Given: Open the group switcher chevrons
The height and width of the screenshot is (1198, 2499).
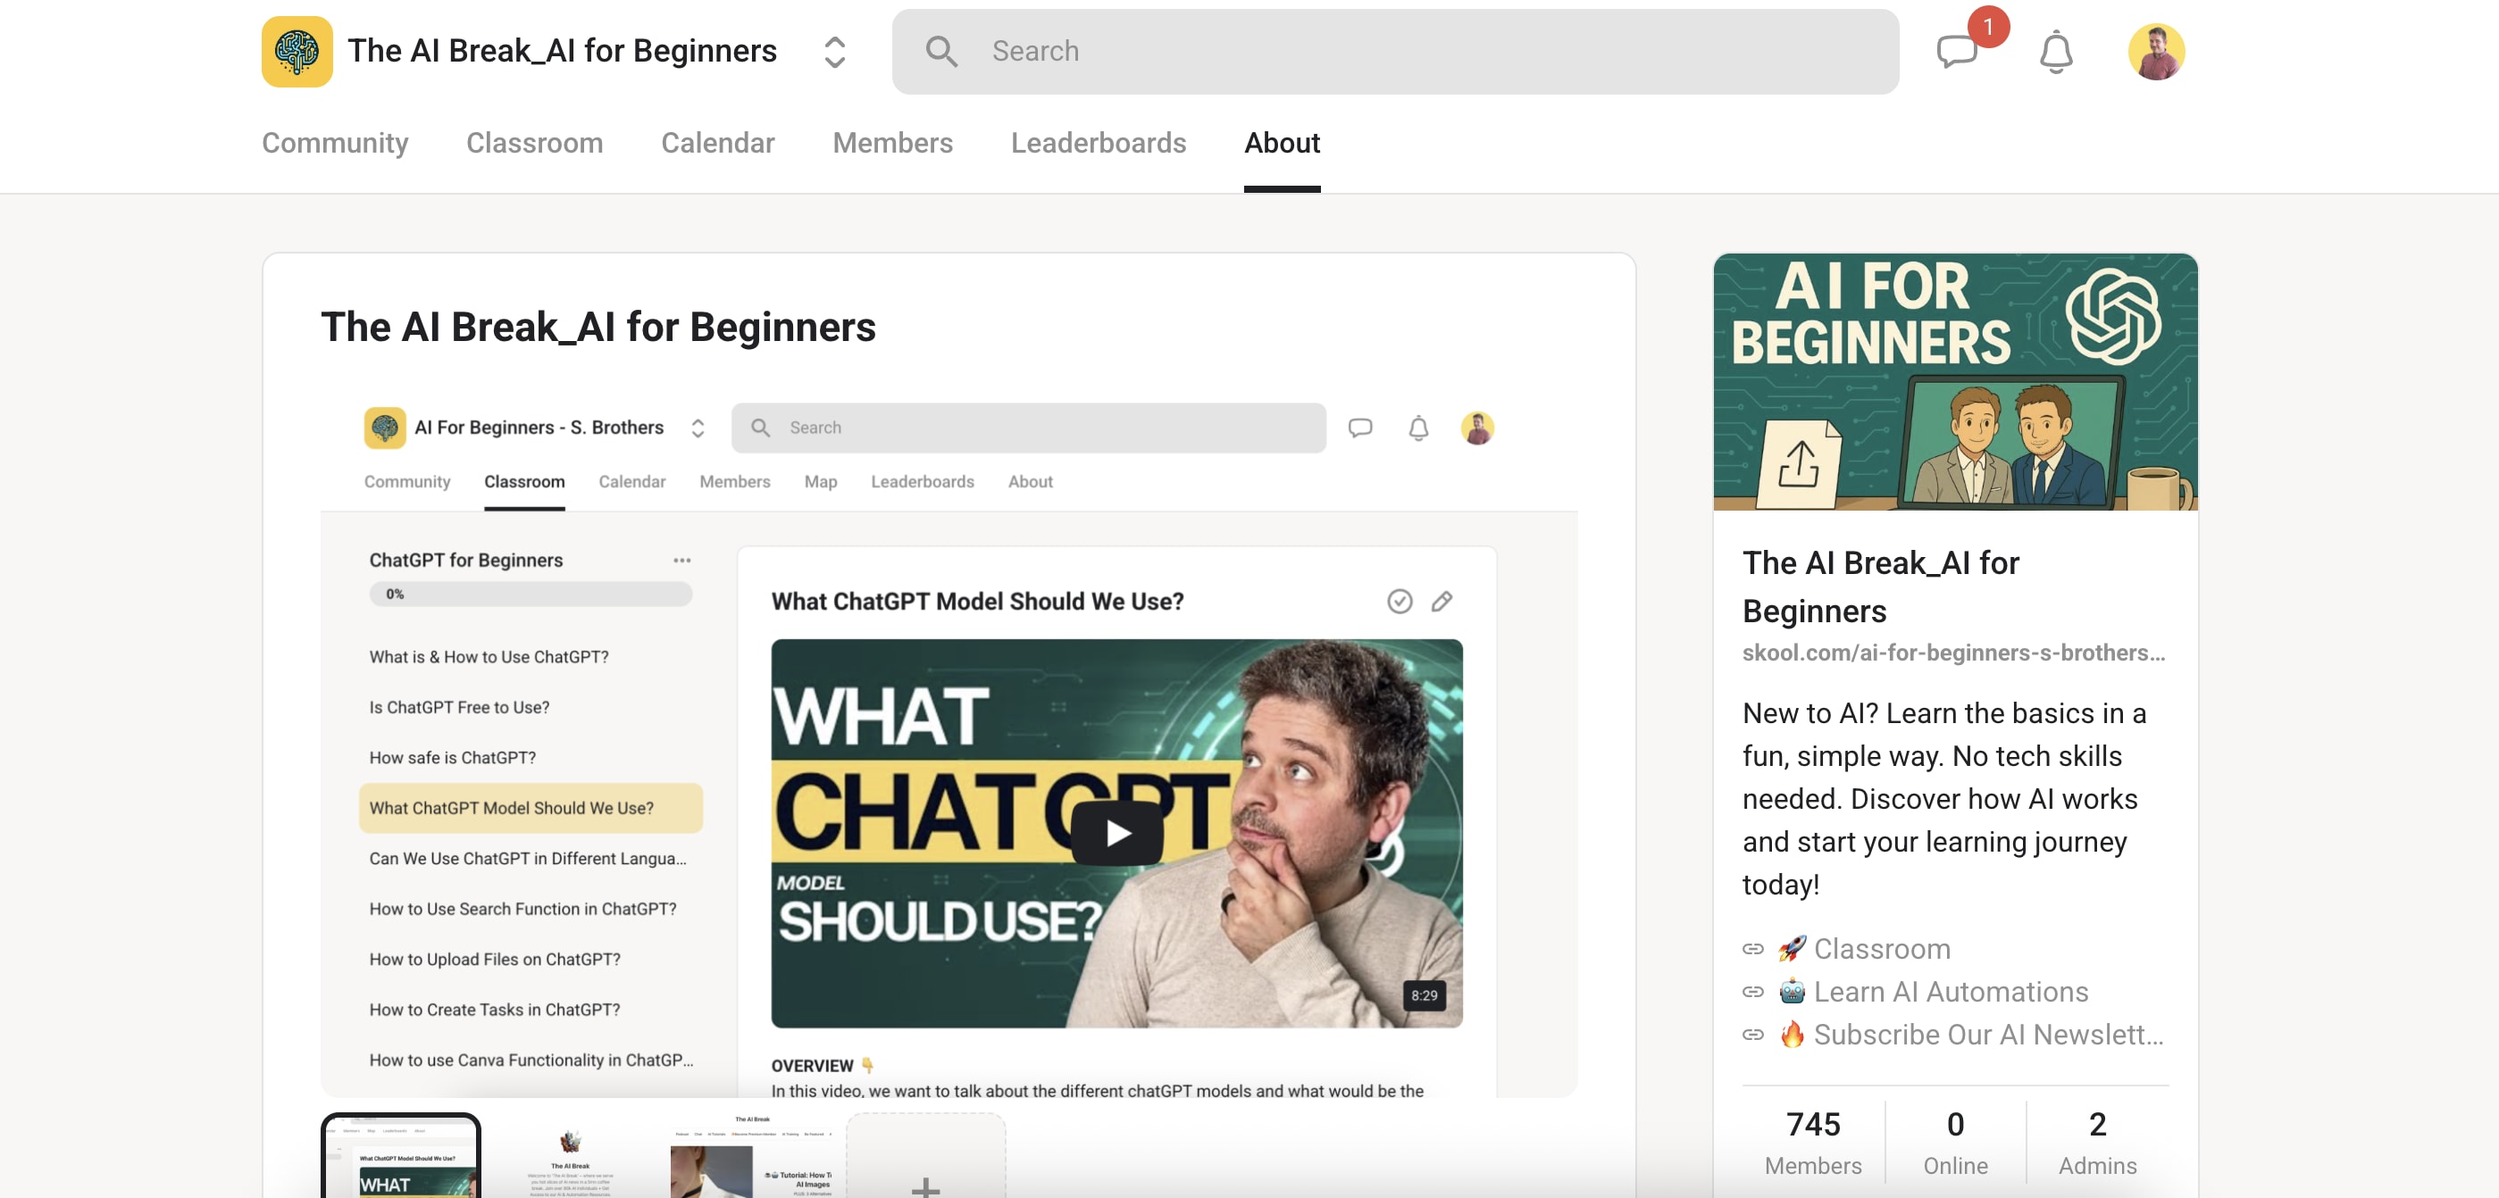Looking at the screenshot, I should (834, 52).
